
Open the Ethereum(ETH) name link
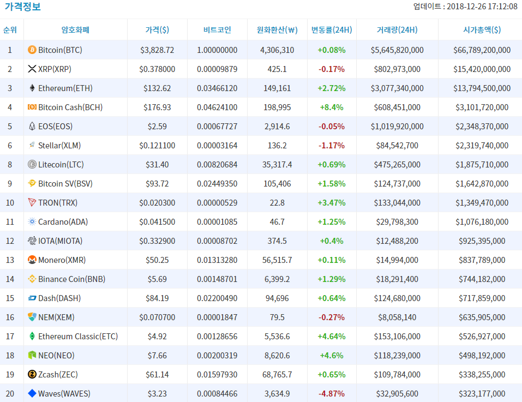(65, 88)
